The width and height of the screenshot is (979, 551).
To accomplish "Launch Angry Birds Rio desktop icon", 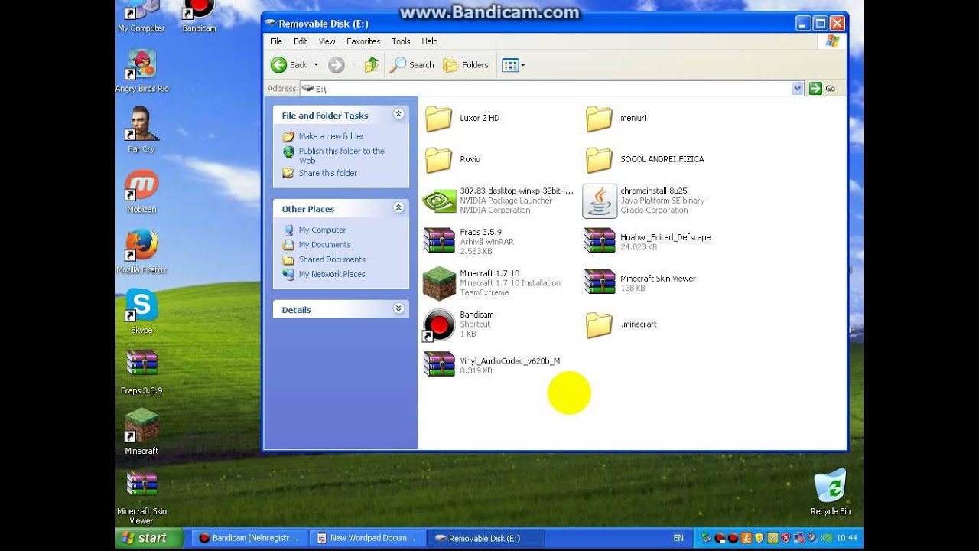I will pos(141,70).
